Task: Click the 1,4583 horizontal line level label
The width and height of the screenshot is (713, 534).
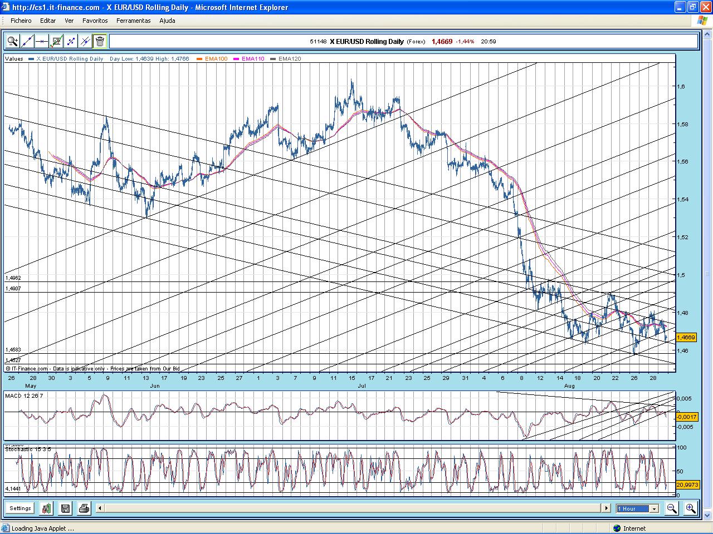Action: 13,350
